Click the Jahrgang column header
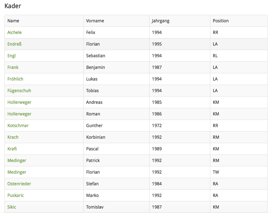 [161, 21]
